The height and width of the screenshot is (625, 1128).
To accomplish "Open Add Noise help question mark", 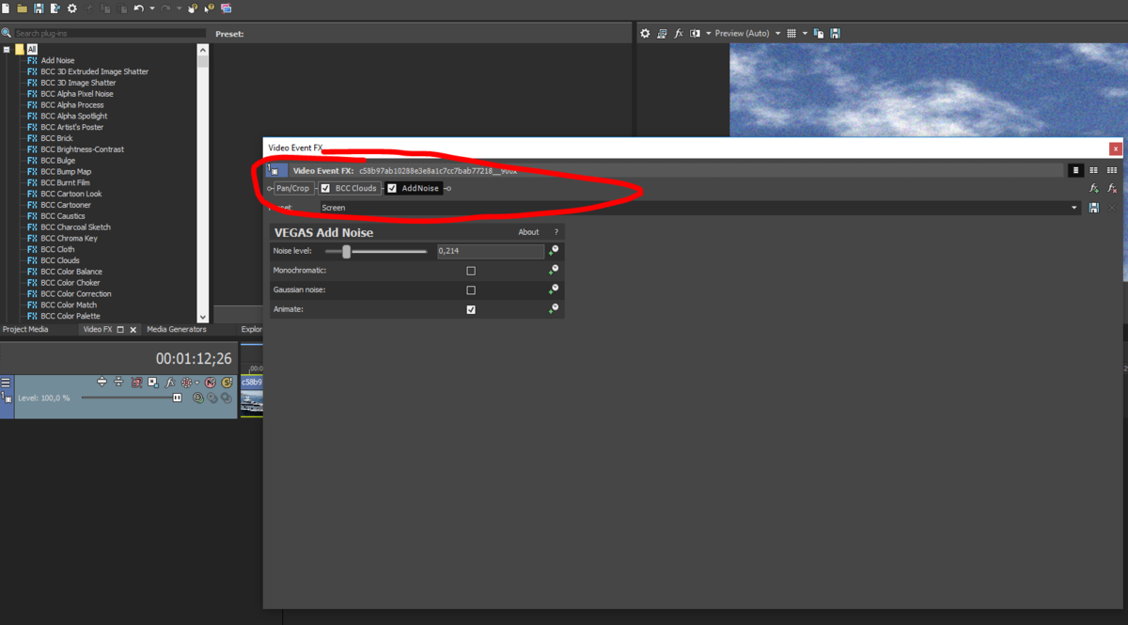I will [x=556, y=232].
